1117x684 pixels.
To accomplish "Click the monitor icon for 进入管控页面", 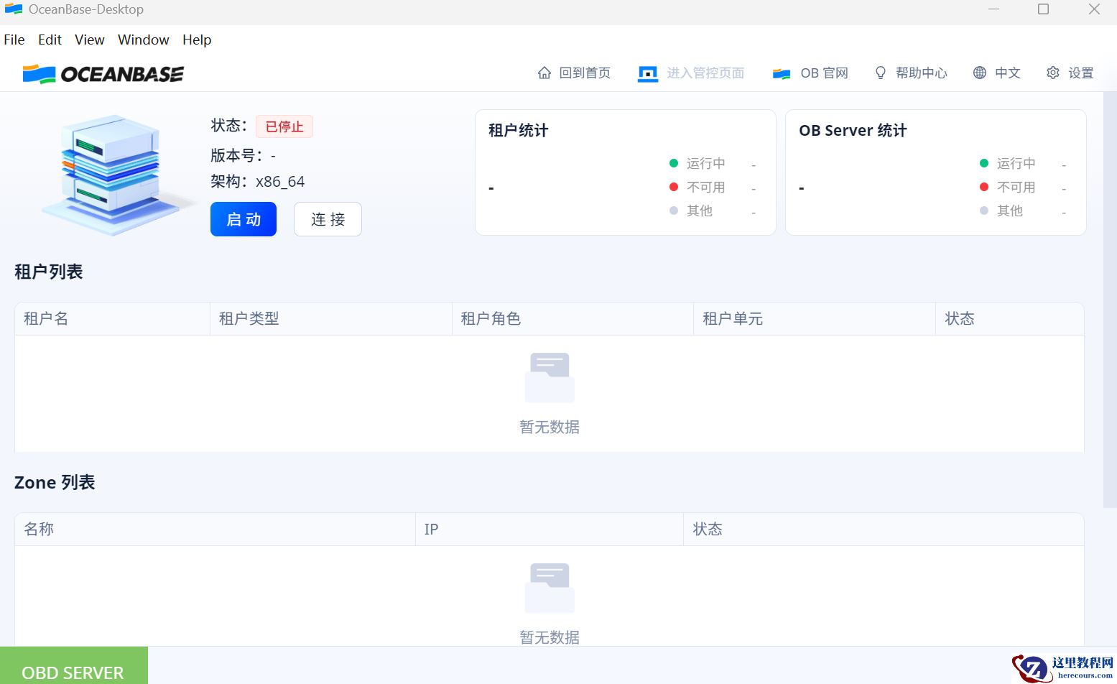I will pyautogui.click(x=647, y=73).
